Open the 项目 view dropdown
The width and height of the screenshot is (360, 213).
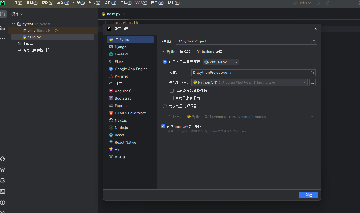[17, 14]
